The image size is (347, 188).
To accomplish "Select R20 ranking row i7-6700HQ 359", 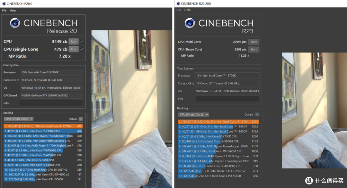I will pos(43,151).
